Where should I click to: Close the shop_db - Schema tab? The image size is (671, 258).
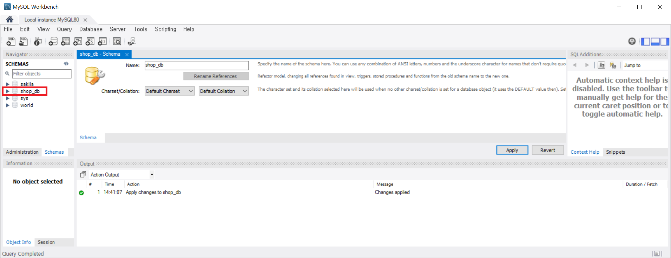[127, 54]
